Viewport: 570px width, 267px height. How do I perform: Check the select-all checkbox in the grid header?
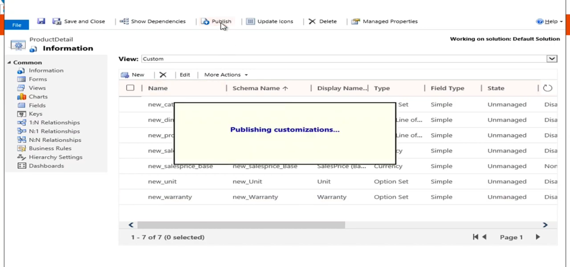tap(130, 88)
